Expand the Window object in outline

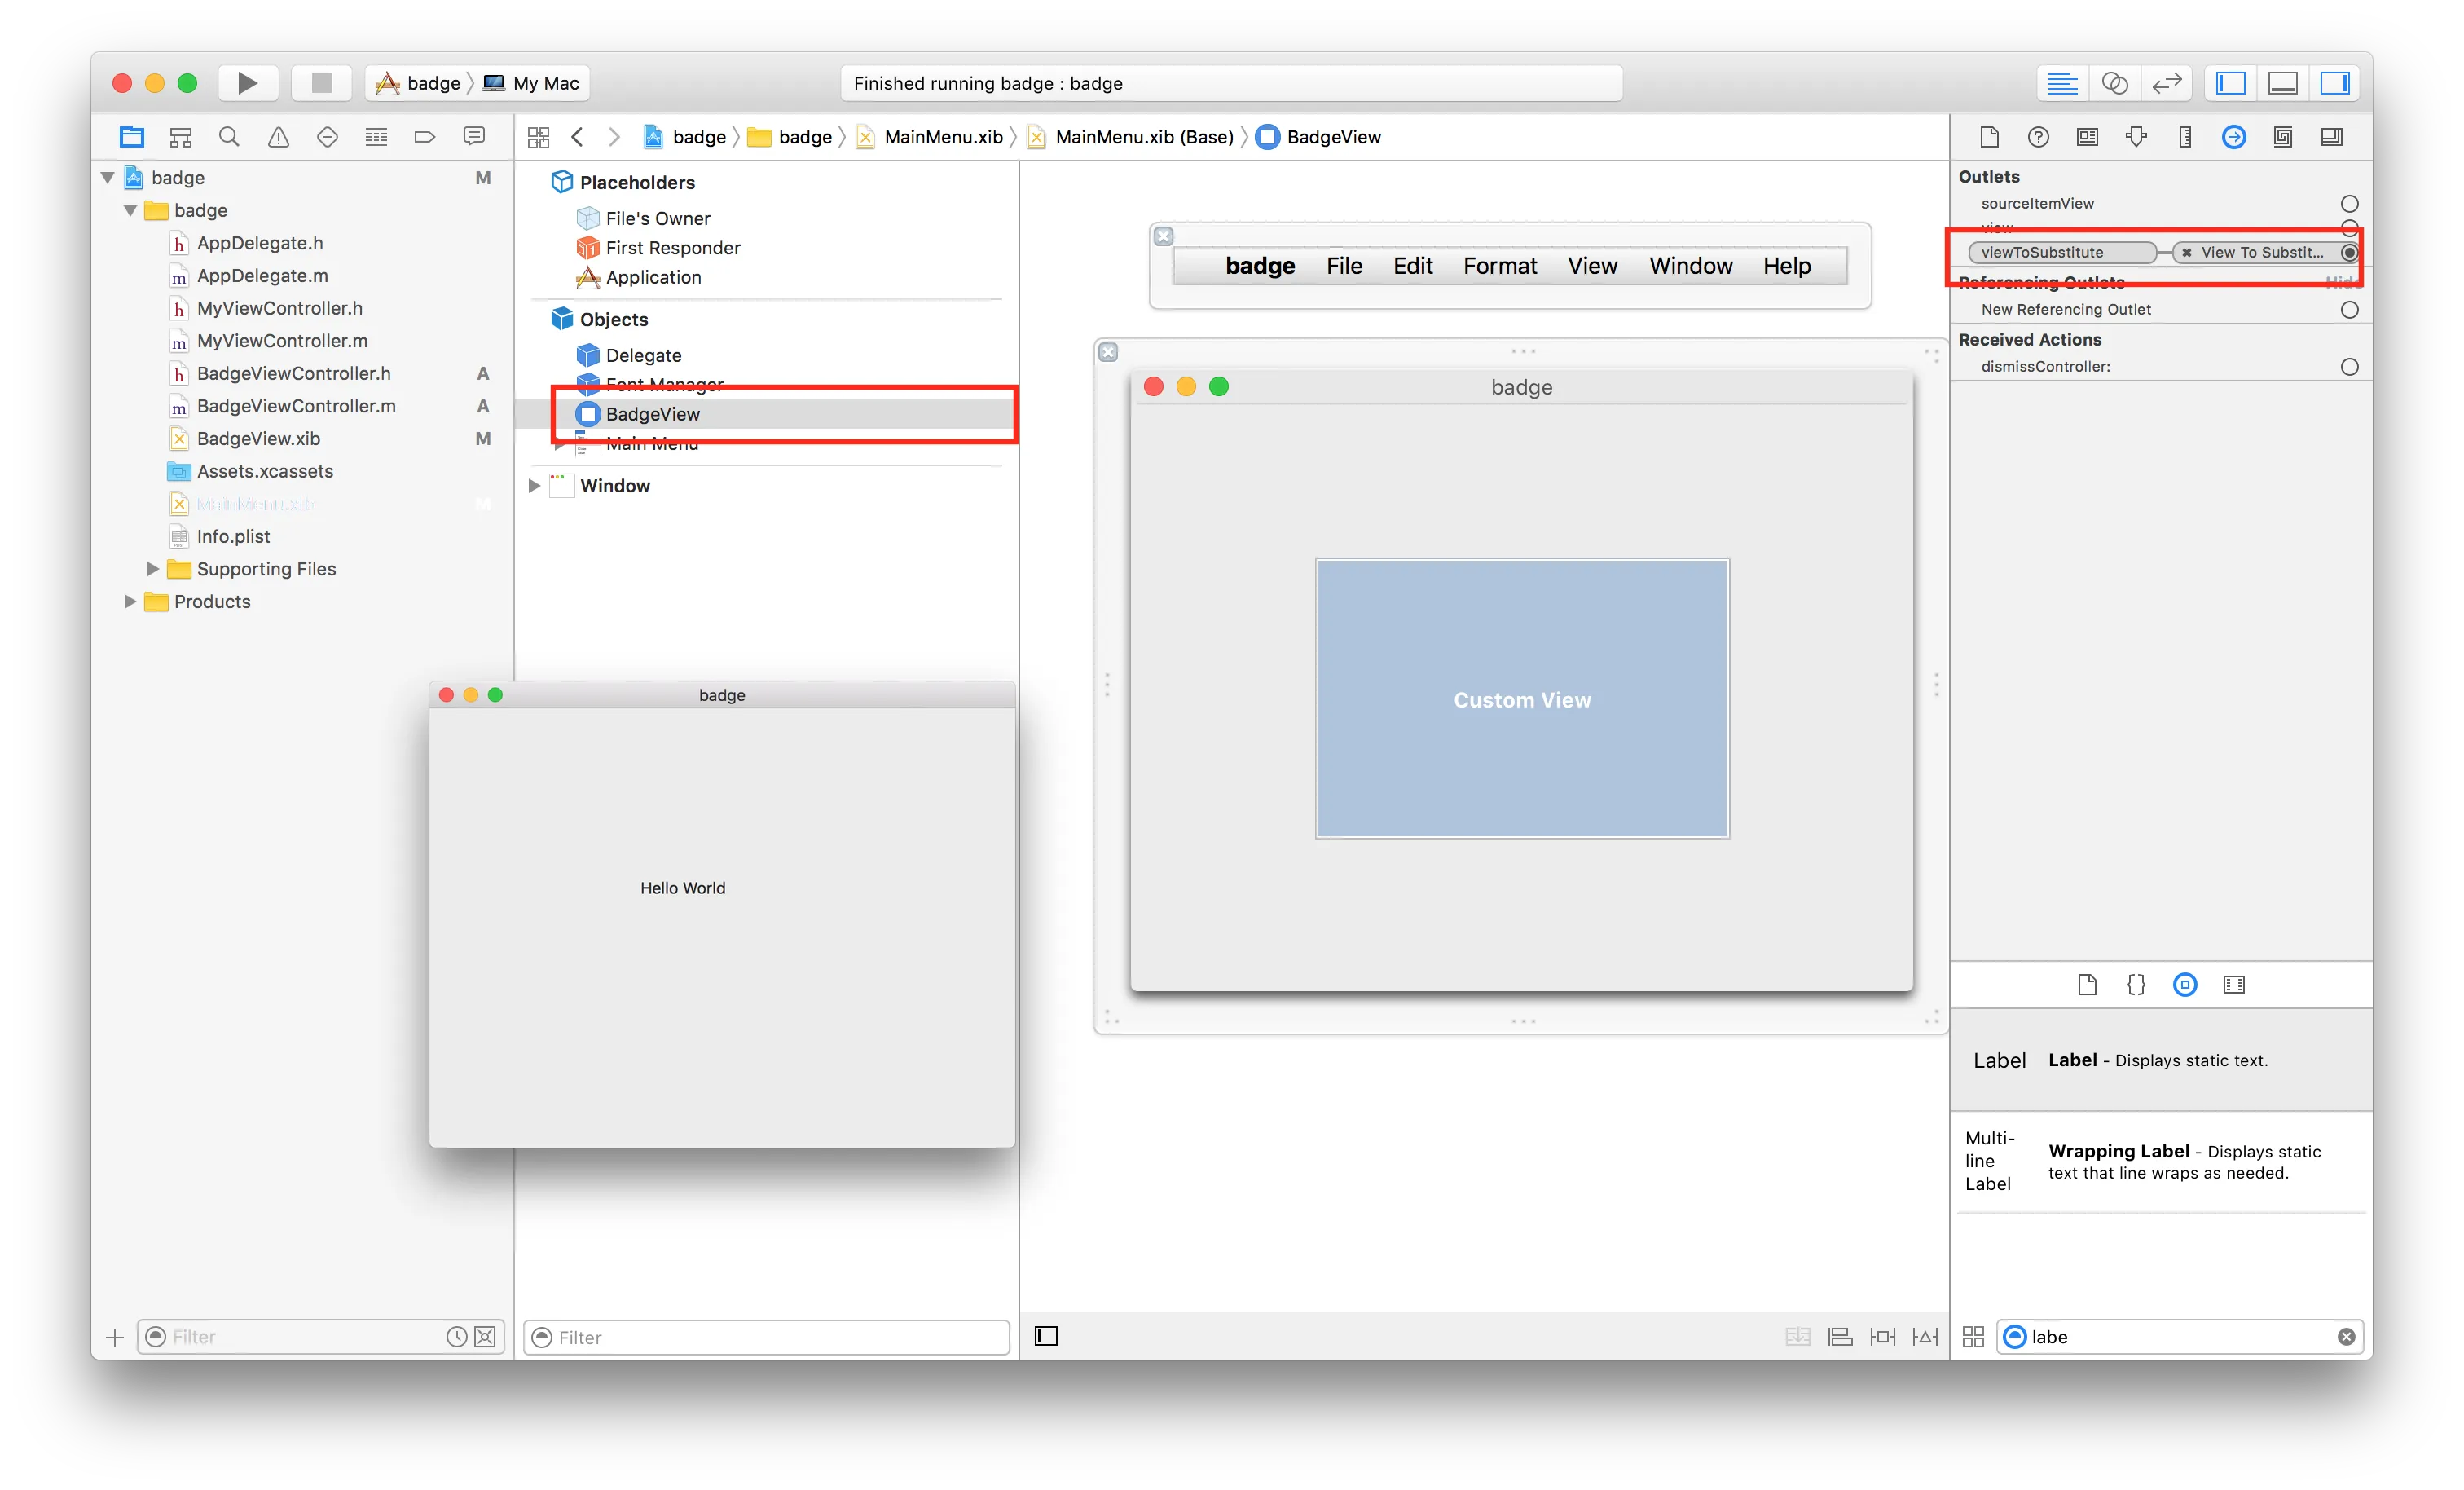tap(534, 485)
